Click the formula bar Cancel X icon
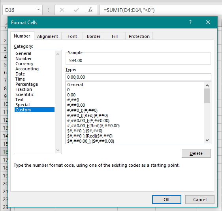Image resolution: width=222 pixels, height=211 pixels. tap(62, 10)
